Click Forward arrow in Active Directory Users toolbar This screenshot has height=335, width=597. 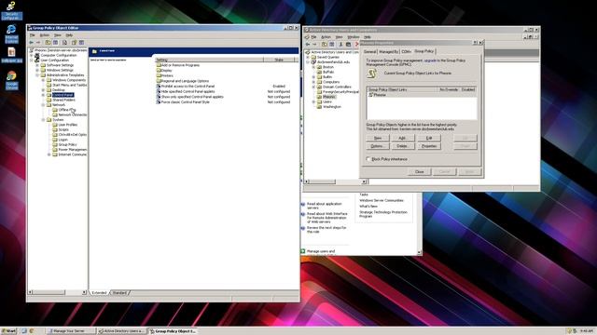pyautogui.click(x=314, y=45)
